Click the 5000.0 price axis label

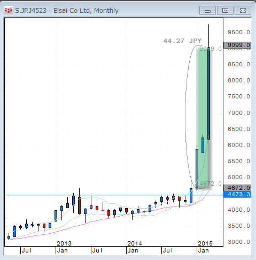point(239,177)
